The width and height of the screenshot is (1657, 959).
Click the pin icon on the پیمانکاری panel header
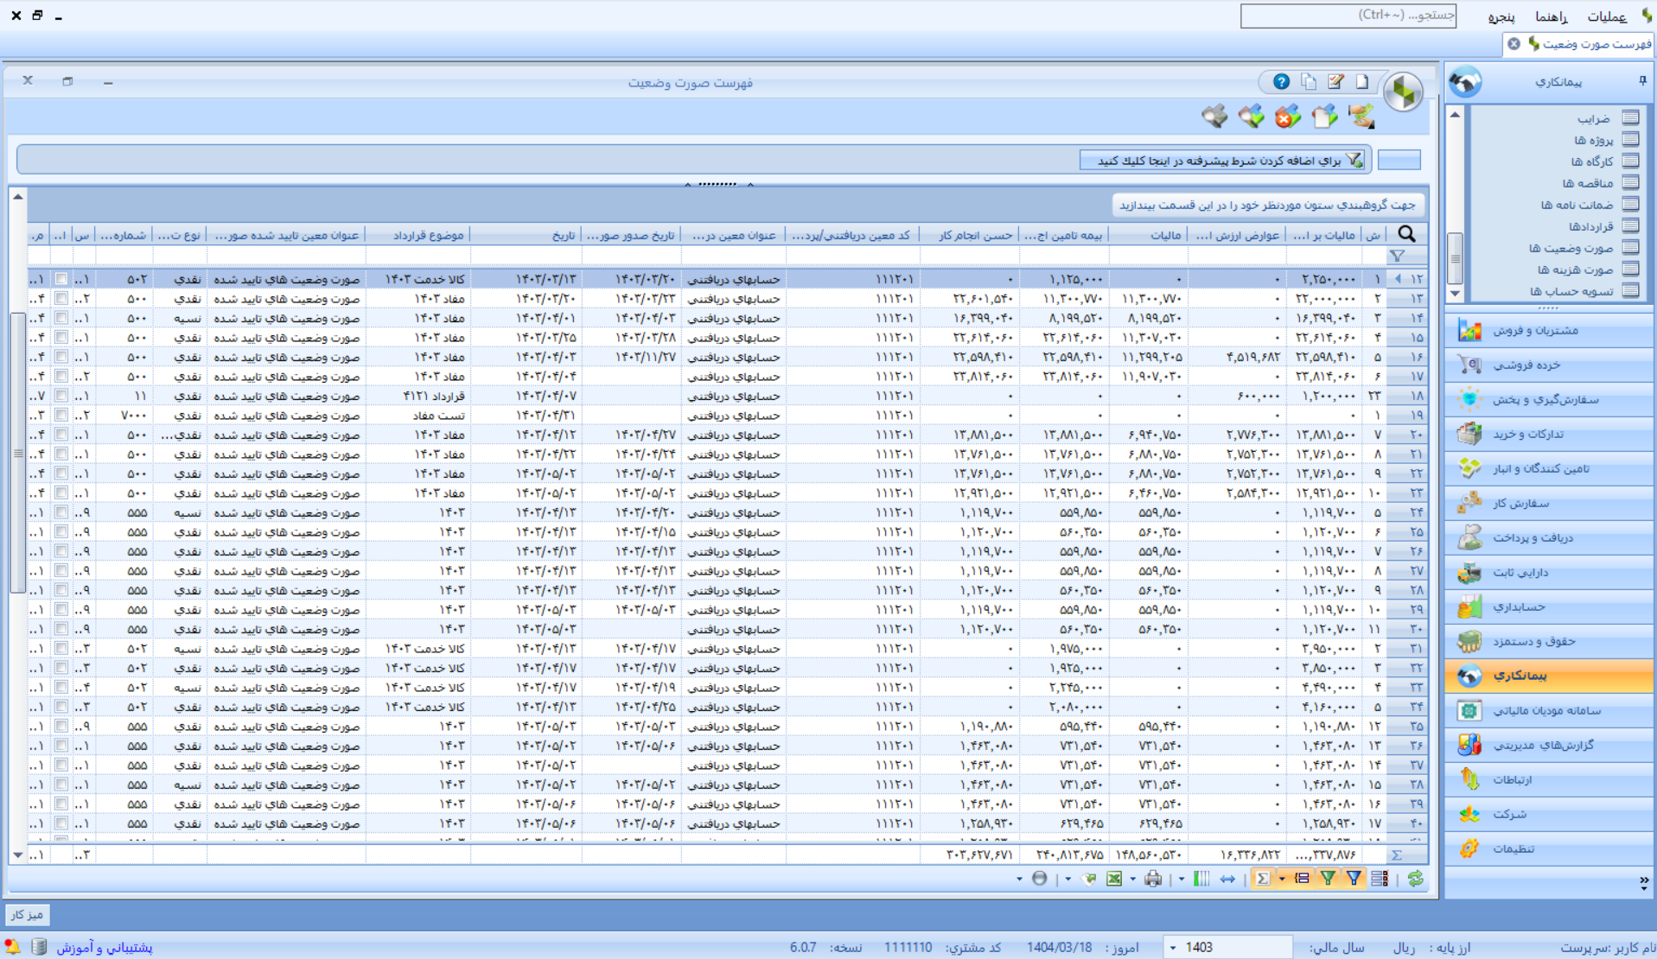[x=1642, y=80]
